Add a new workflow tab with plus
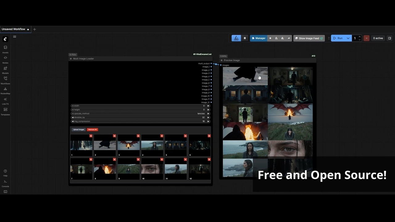Viewport: 395px width, 222px height. [x=35, y=29]
